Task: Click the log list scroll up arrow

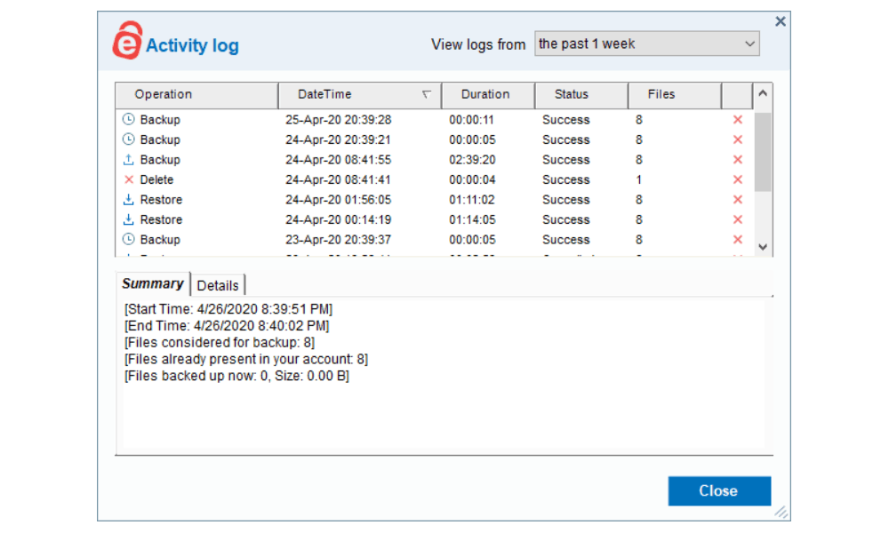Action: pos(763,93)
